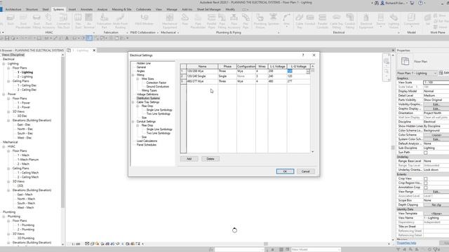Open 2 - Lighting floor plan in browser

click(25, 76)
